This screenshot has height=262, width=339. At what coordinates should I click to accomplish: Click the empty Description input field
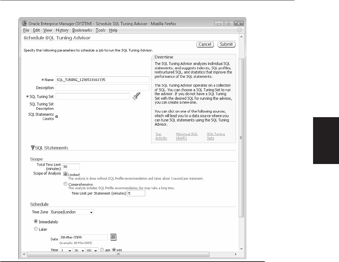tap(102, 88)
